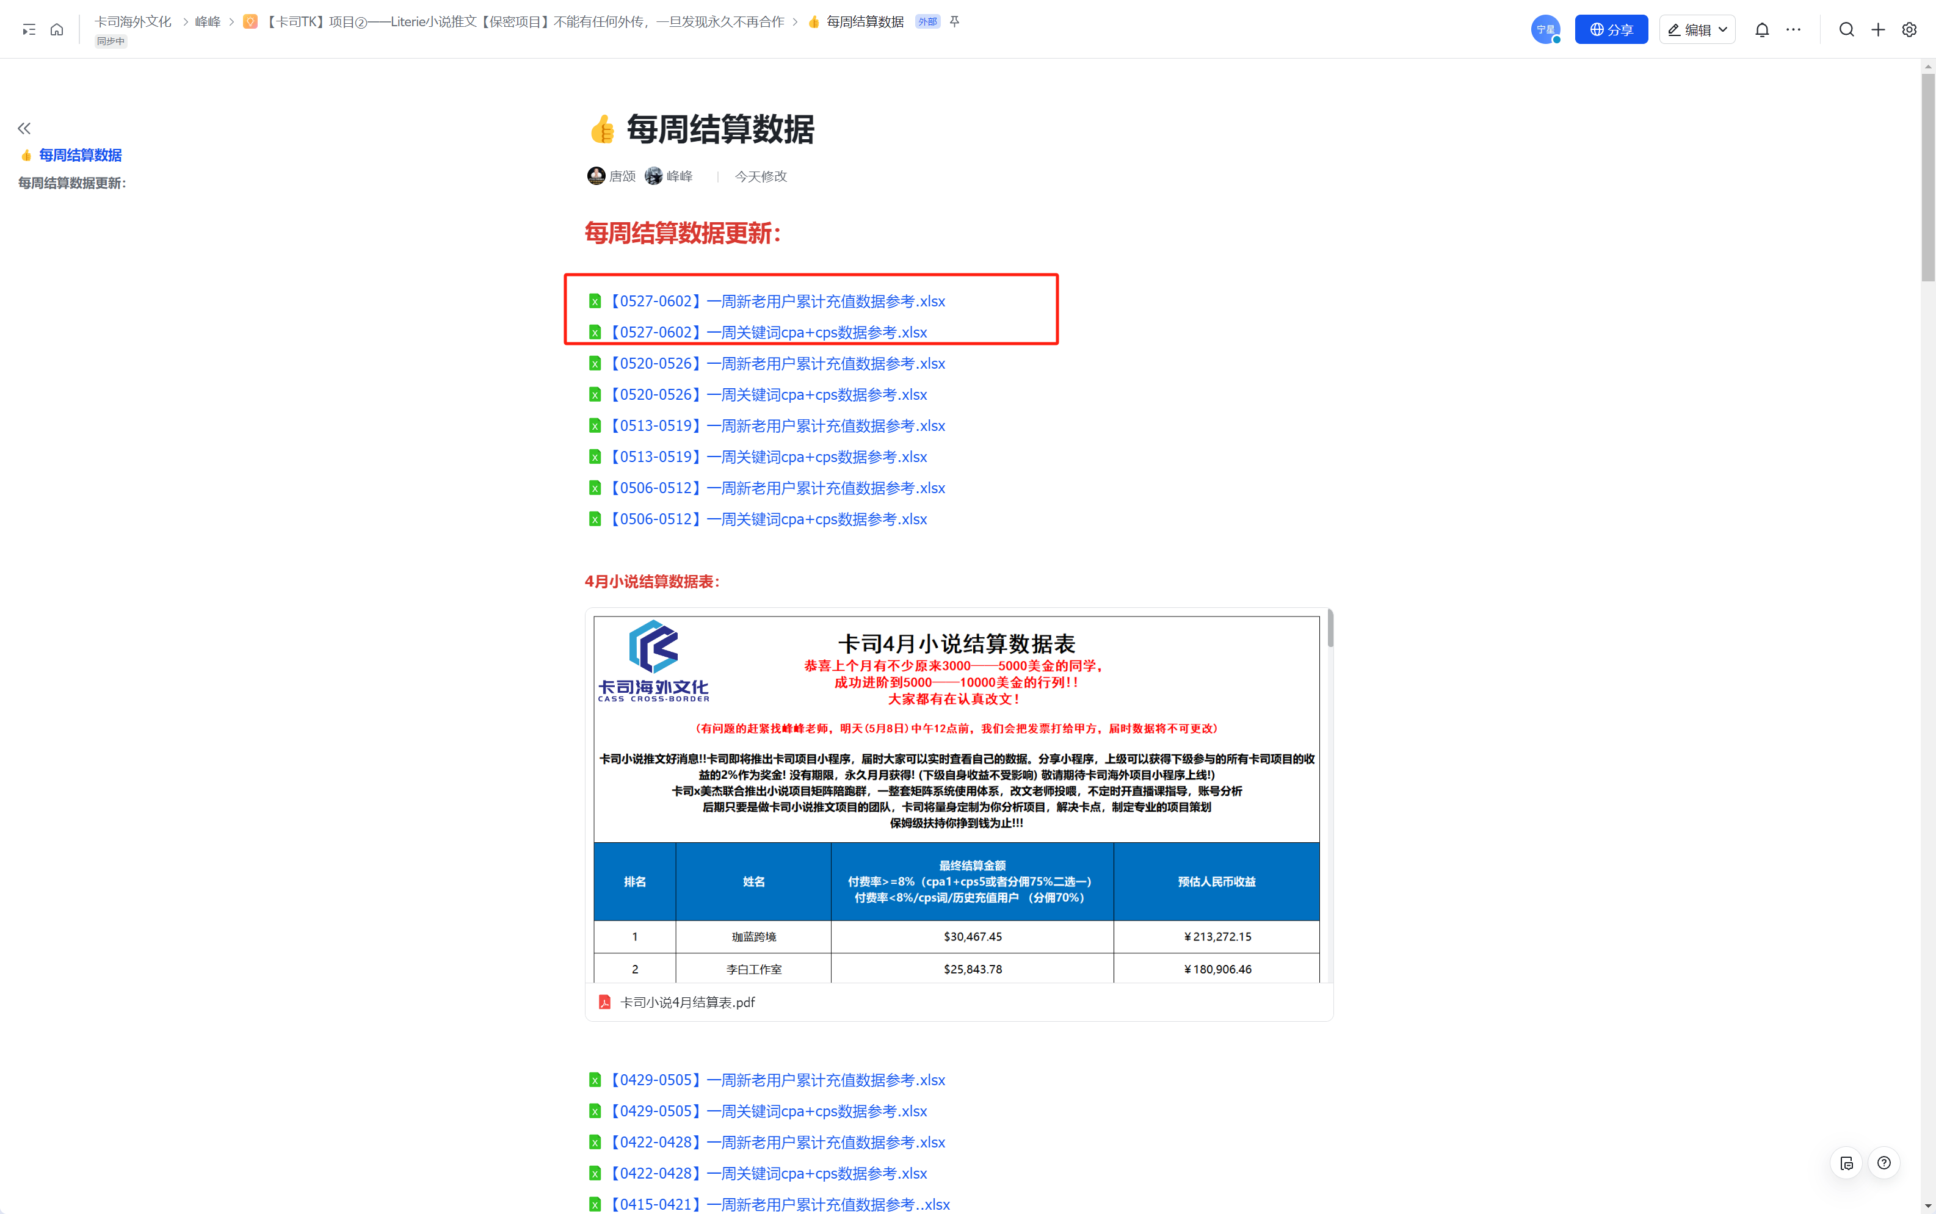Open the 编辑 edit dropdown
This screenshot has width=1936, height=1214.
(x=1697, y=30)
